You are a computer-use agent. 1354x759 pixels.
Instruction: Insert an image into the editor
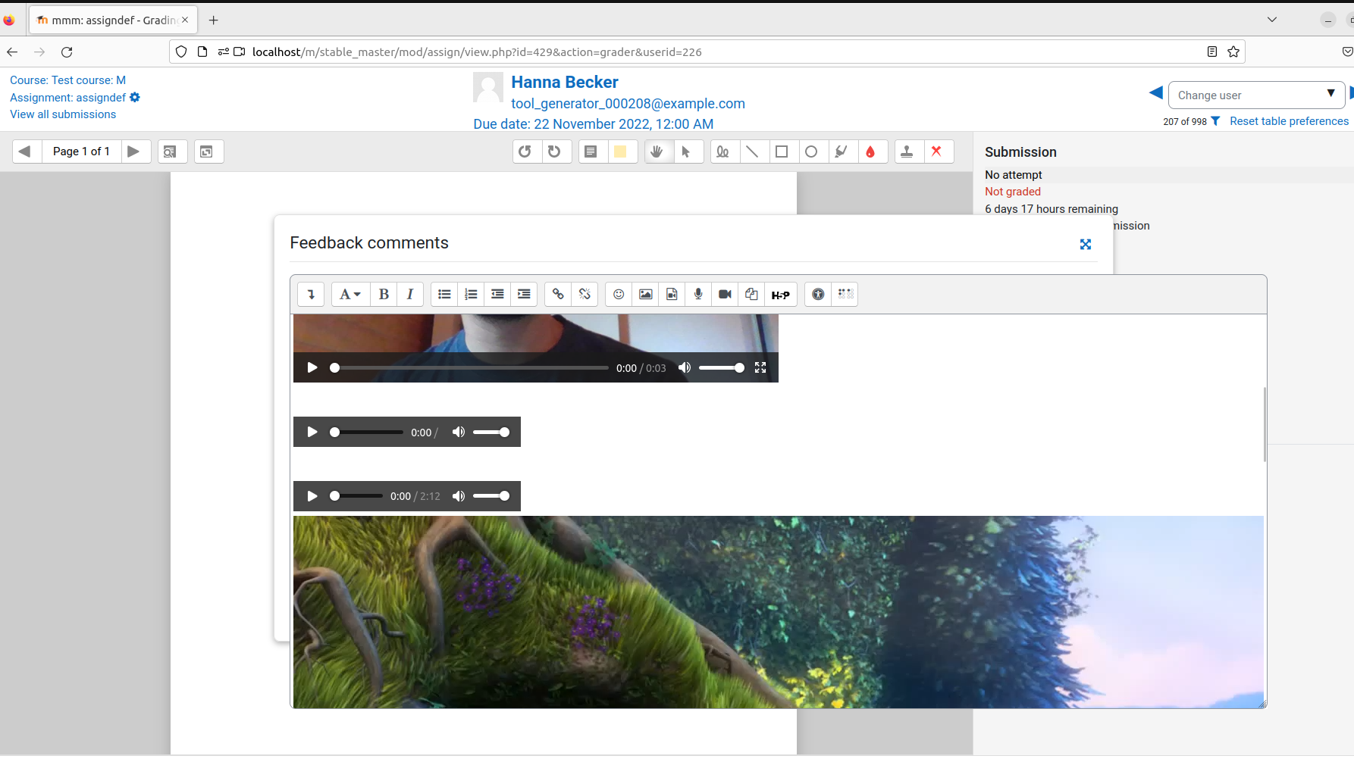645,294
